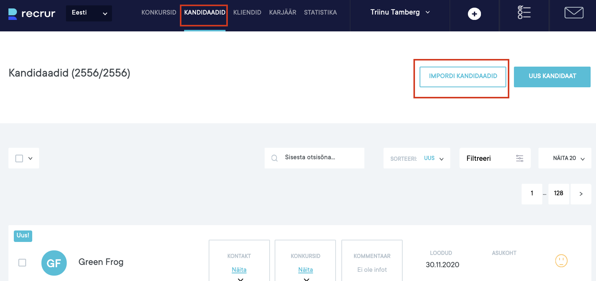Open the Eesti country dropdown

click(x=89, y=13)
